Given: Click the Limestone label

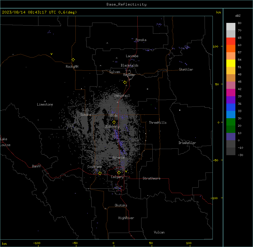Looking at the screenshot, I should (x=45, y=104).
